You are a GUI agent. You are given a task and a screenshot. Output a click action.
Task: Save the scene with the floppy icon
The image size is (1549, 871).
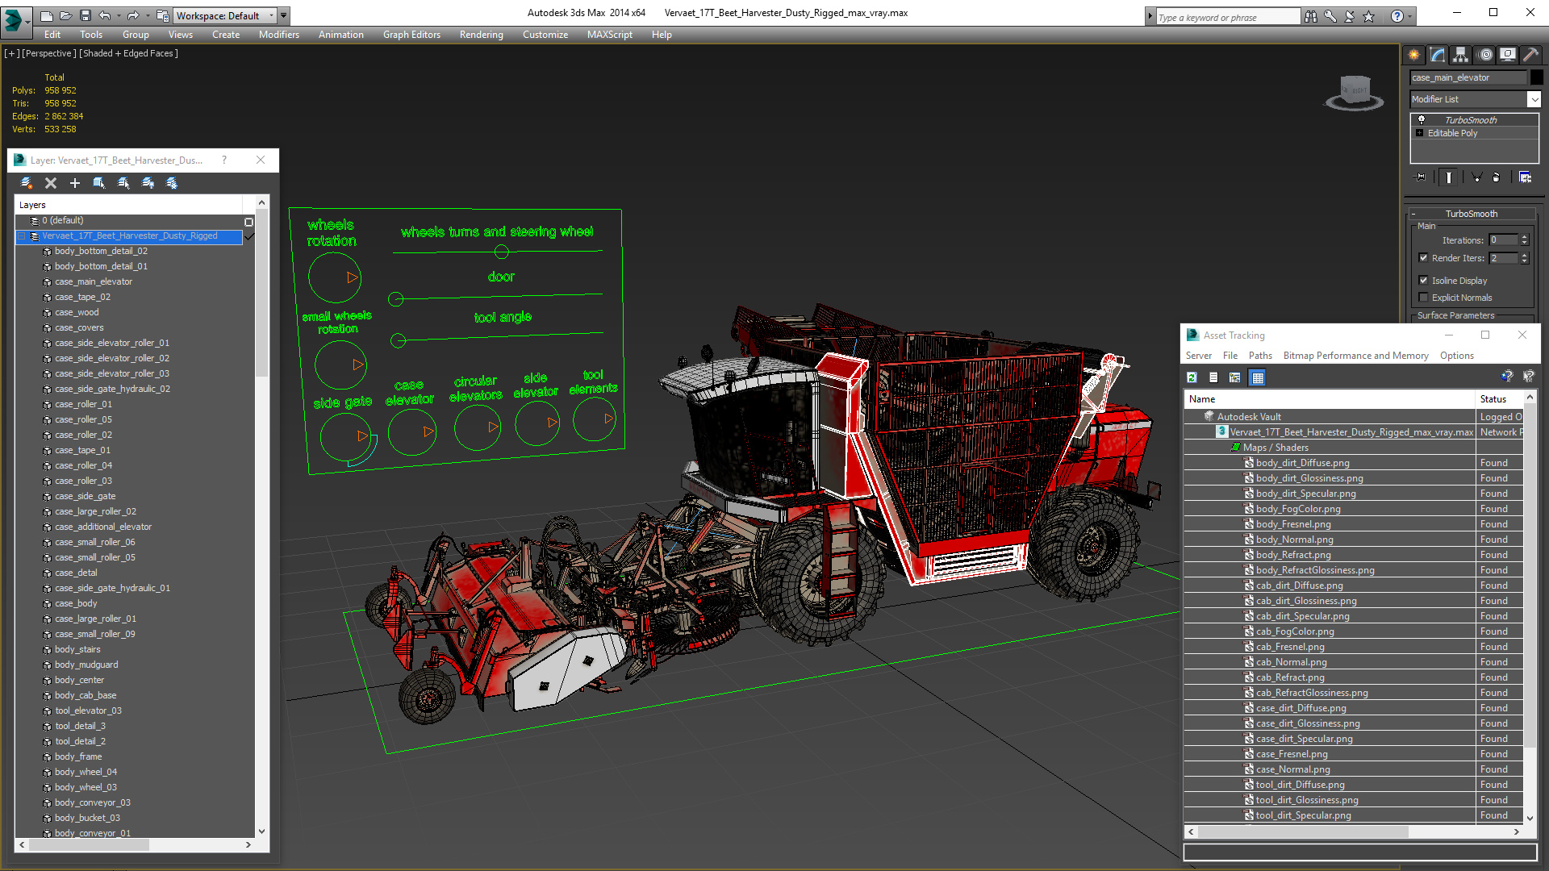click(85, 15)
